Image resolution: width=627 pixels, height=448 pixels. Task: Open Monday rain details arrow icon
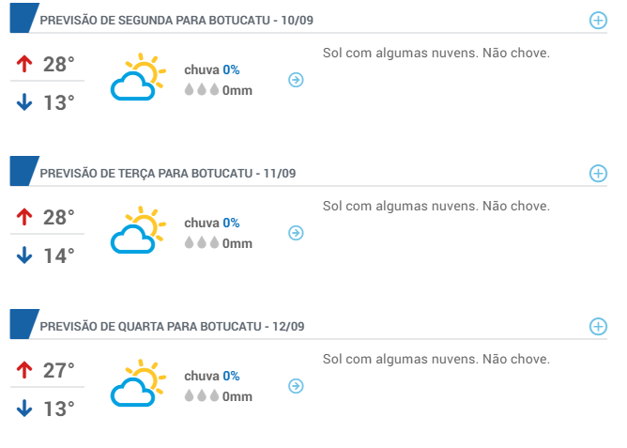(x=296, y=80)
